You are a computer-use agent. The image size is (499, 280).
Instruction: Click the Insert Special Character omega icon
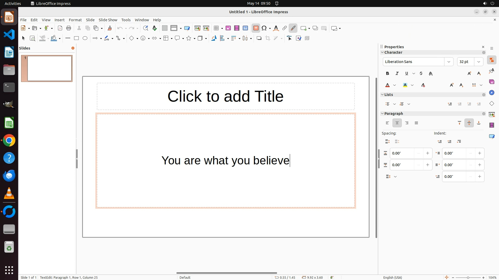[264, 28]
